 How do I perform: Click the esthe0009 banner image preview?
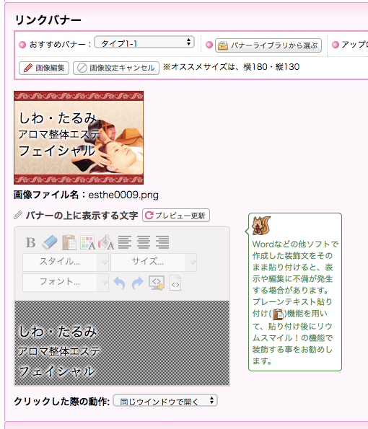(79, 138)
